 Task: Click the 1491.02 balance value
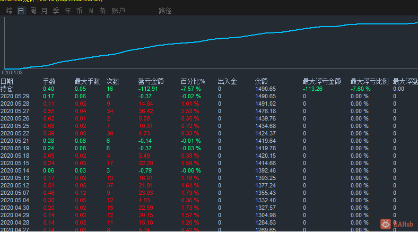(x=265, y=104)
